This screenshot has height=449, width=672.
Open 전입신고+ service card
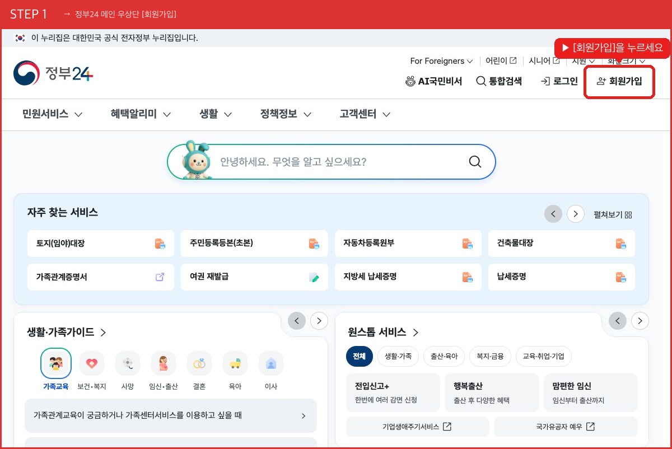[x=393, y=392]
